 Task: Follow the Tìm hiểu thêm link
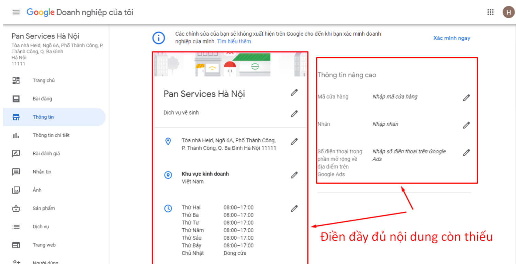tap(234, 42)
